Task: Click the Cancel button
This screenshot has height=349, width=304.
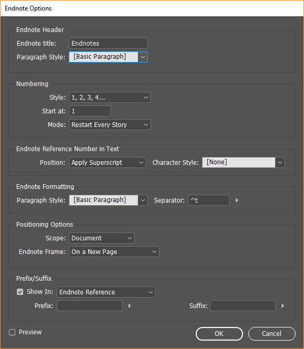Action: 272,334
